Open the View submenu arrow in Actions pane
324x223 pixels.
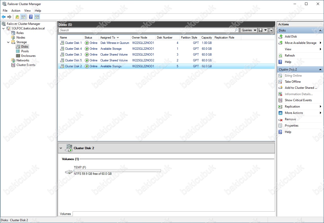(320, 49)
